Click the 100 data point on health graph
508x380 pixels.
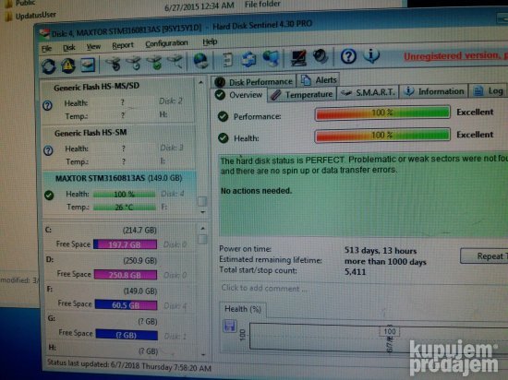[390, 331]
